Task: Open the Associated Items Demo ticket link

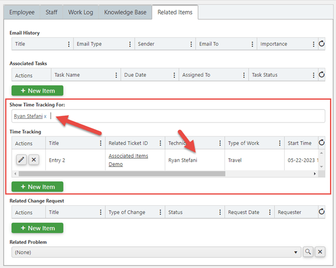Action: click(128, 160)
